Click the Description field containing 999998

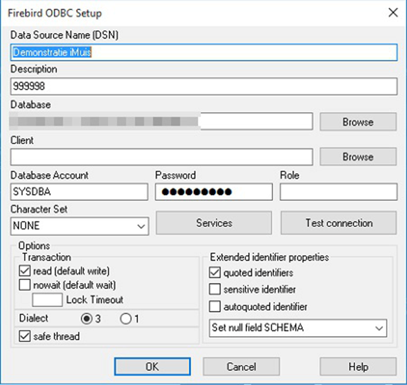click(204, 86)
